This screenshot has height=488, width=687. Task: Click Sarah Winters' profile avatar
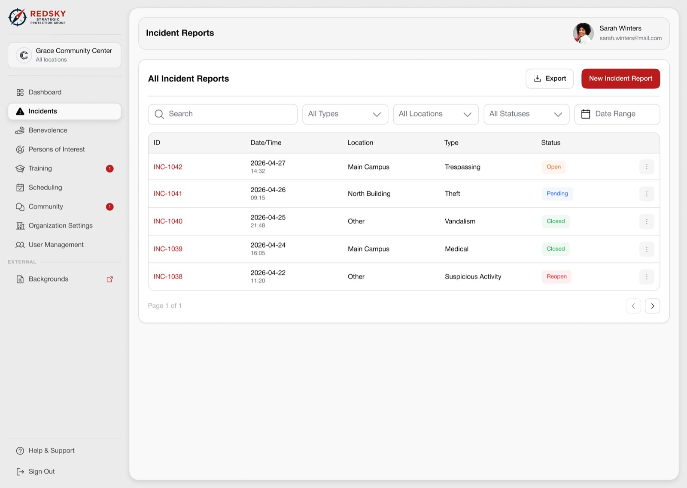point(583,33)
